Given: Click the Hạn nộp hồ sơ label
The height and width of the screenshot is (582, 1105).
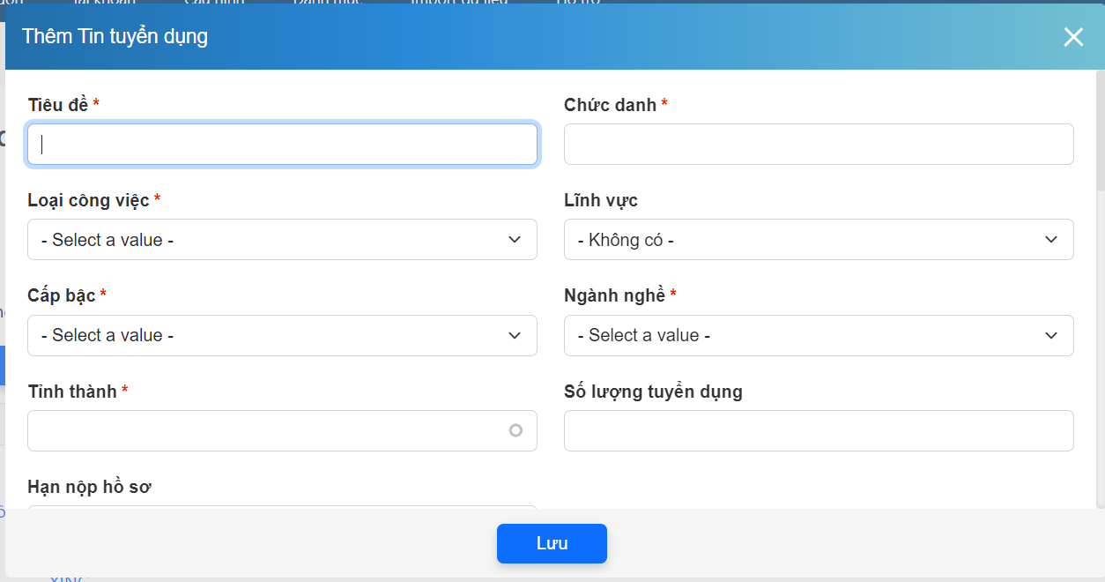Looking at the screenshot, I should [x=90, y=487].
